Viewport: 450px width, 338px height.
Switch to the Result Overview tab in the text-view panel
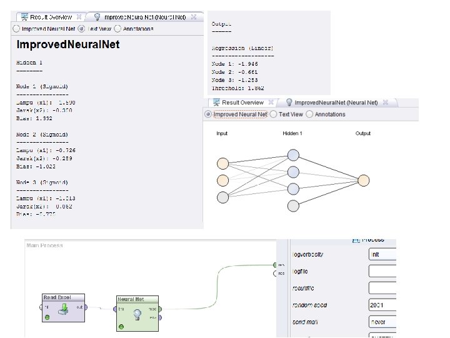(51, 18)
